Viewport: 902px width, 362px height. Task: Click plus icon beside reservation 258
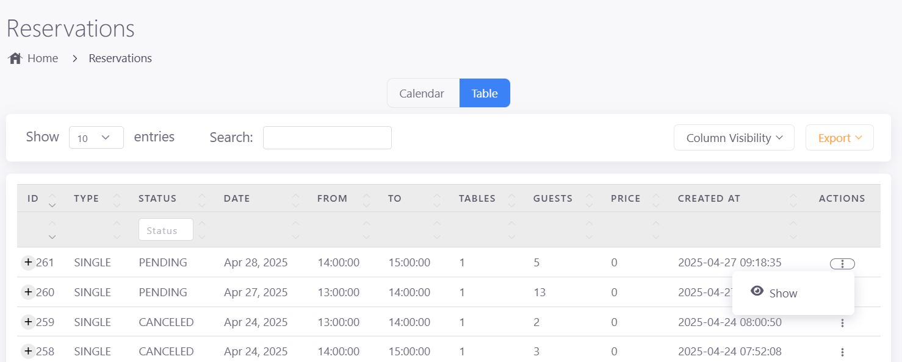pyautogui.click(x=28, y=351)
